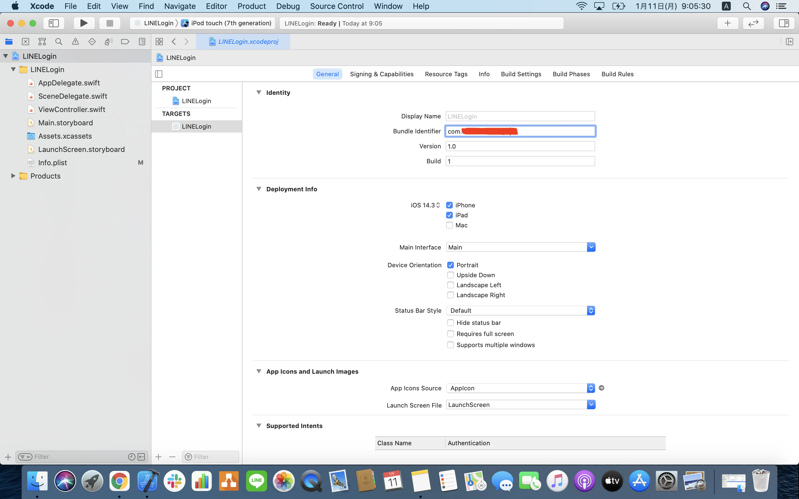Go back in editor history

click(174, 42)
